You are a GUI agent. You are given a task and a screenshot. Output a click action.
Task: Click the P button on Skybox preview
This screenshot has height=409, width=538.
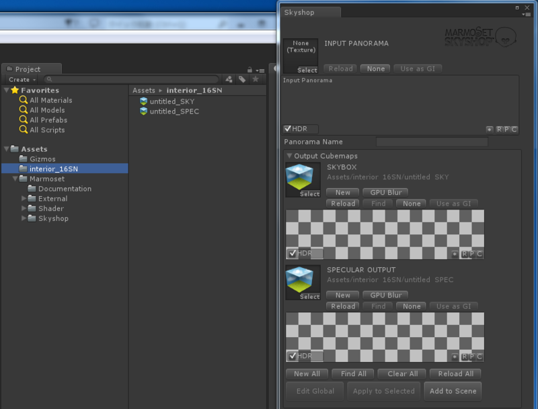[472, 254]
